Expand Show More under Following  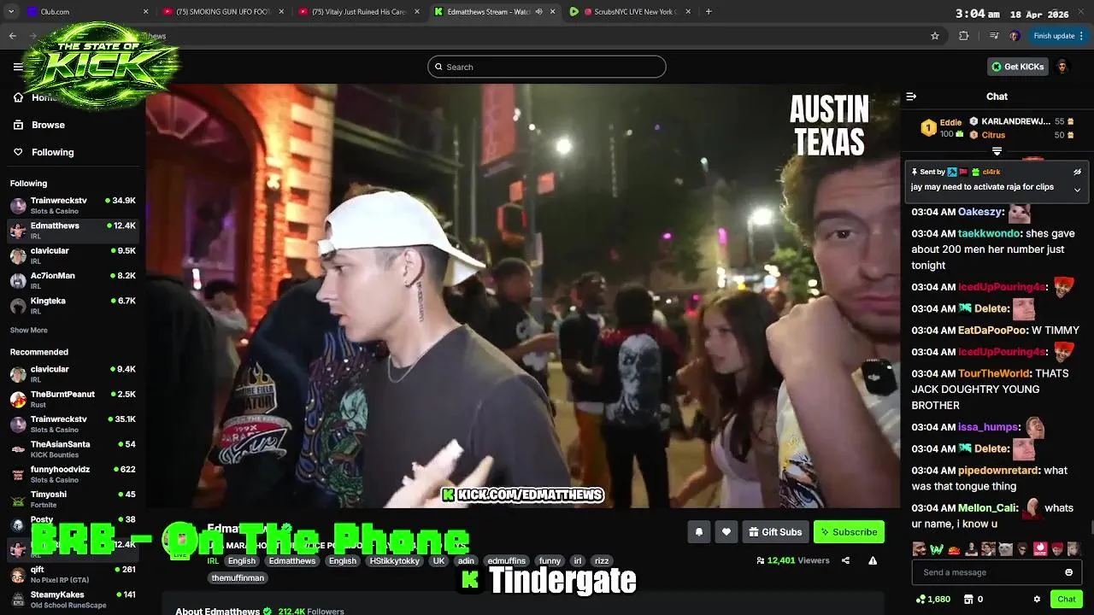click(28, 331)
